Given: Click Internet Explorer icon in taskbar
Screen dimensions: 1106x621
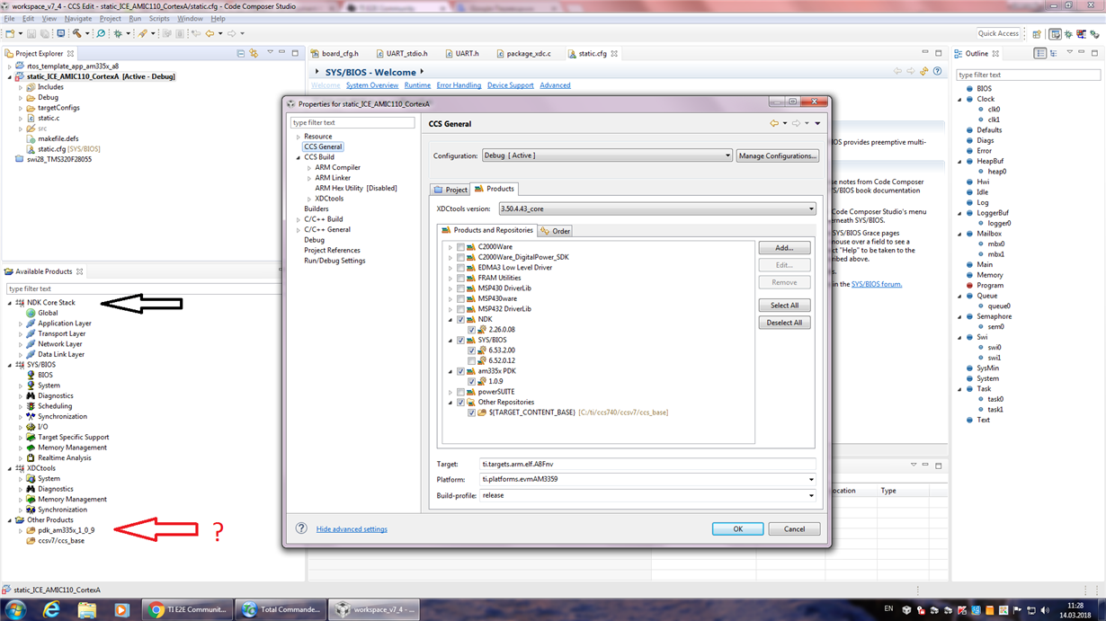Looking at the screenshot, I should pos(51,609).
